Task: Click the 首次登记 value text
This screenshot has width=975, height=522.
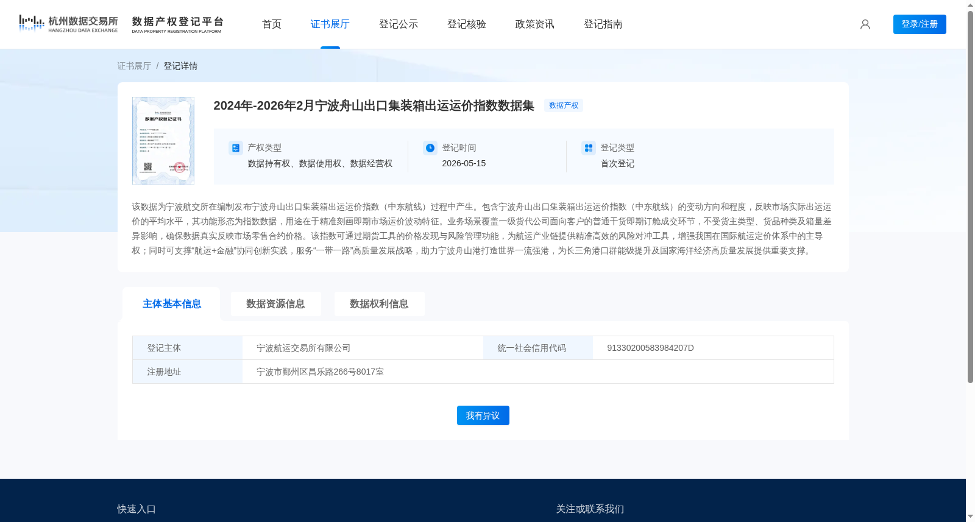Action: point(617,163)
